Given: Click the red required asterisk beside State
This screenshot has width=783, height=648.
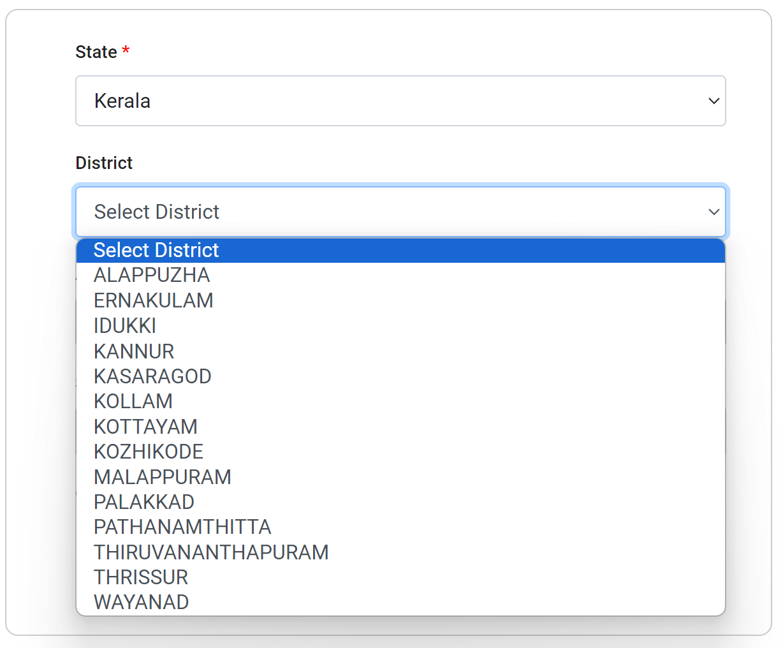Looking at the screenshot, I should (x=125, y=52).
